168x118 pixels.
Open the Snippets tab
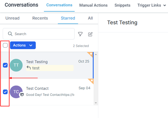[123, 5]
